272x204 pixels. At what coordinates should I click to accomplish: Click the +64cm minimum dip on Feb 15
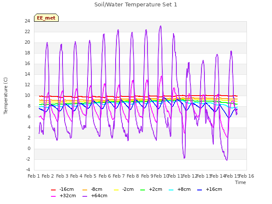tap(227, 160)
